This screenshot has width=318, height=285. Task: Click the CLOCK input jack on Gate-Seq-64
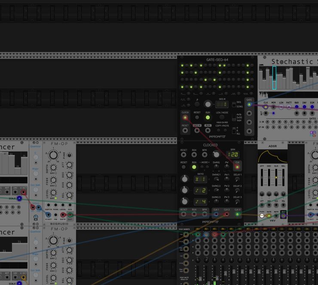(x=185, y=118)
